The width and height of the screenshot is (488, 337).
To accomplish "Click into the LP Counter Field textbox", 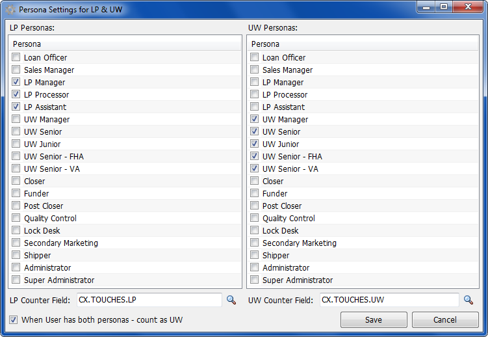I will (149, 300).
